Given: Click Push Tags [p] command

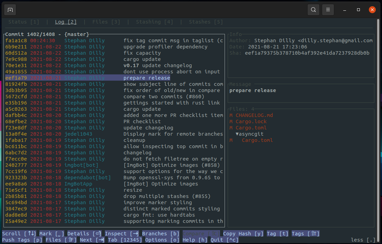Looking at the screenshot, I should pos(22,240).
